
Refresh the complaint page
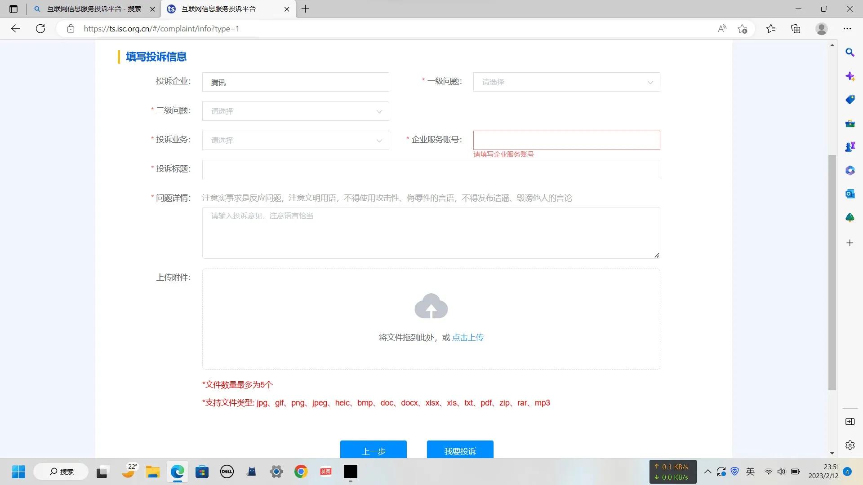click(x=40, y=28)
